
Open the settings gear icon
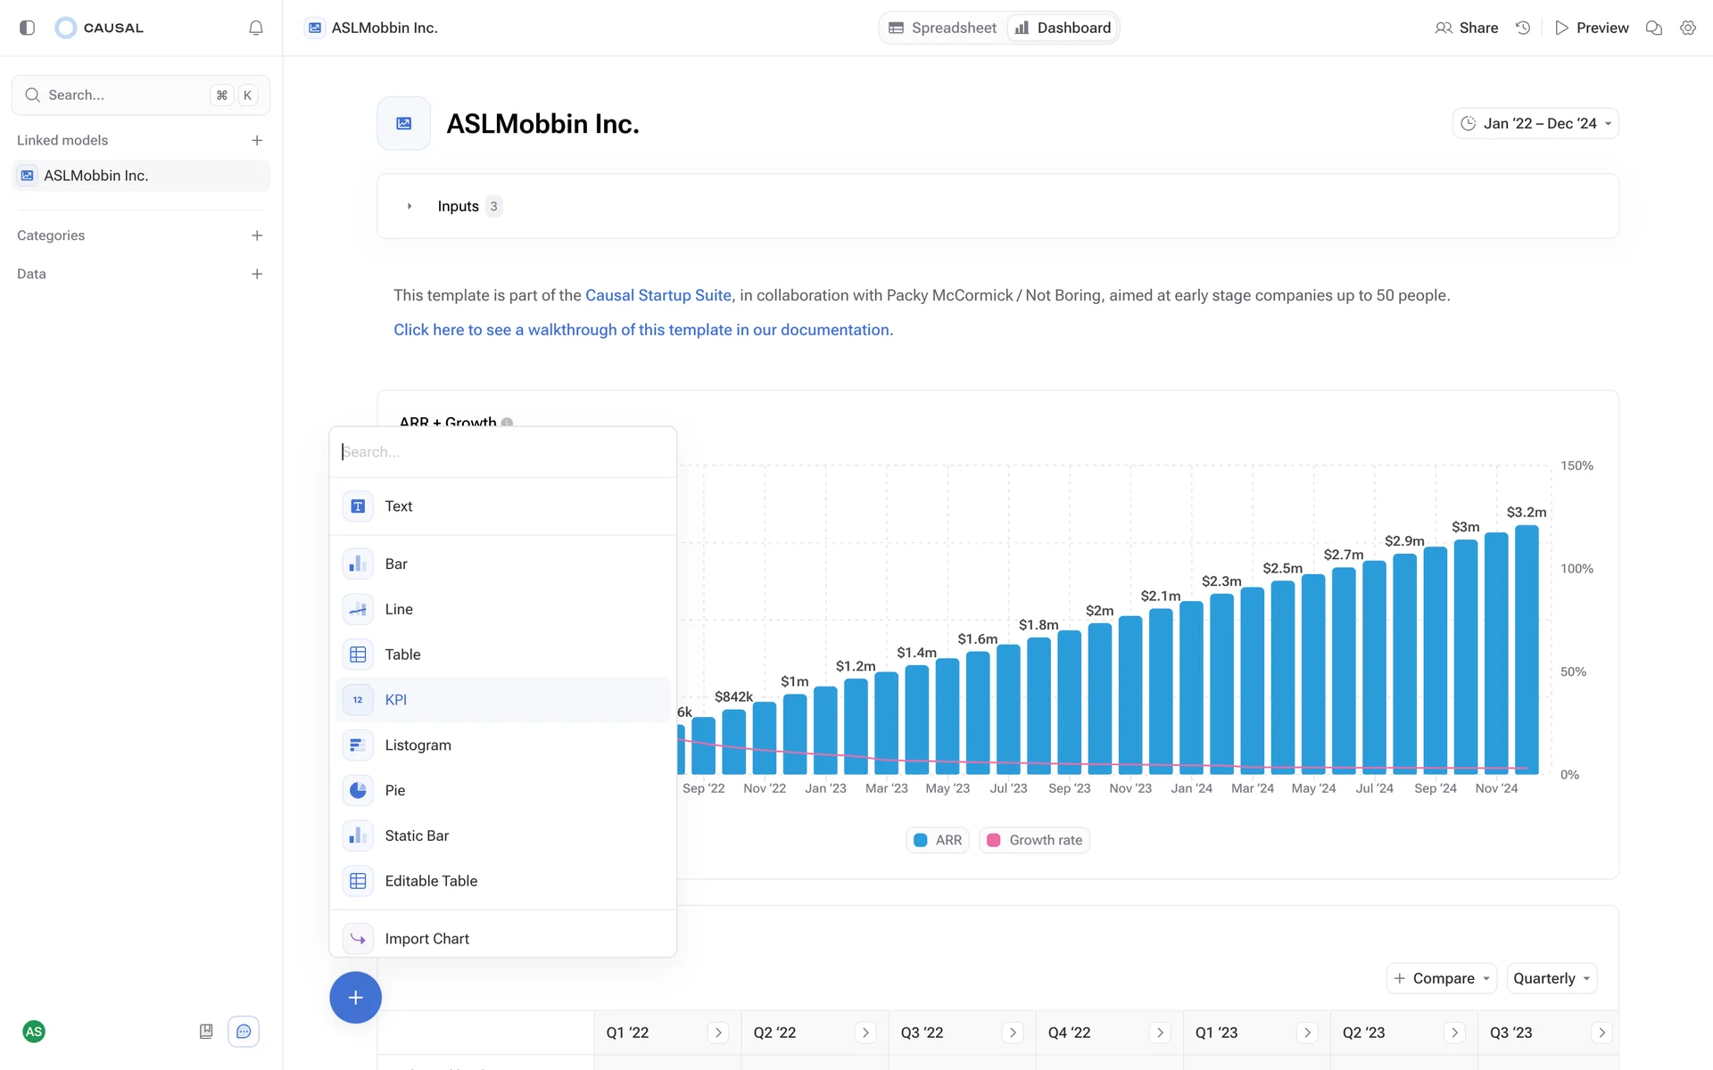point(1687,28)
